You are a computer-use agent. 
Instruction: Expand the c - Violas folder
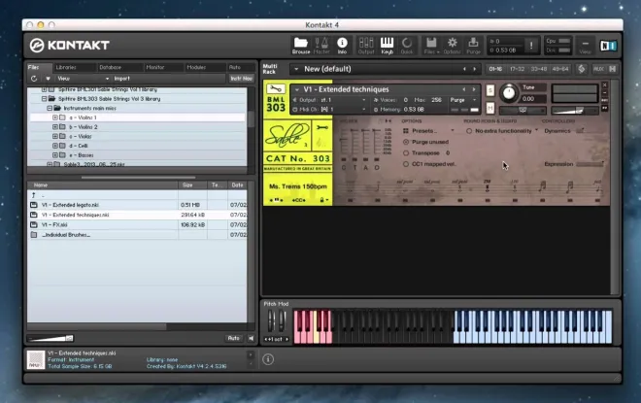pyautogui.click(x=55, y=137)
